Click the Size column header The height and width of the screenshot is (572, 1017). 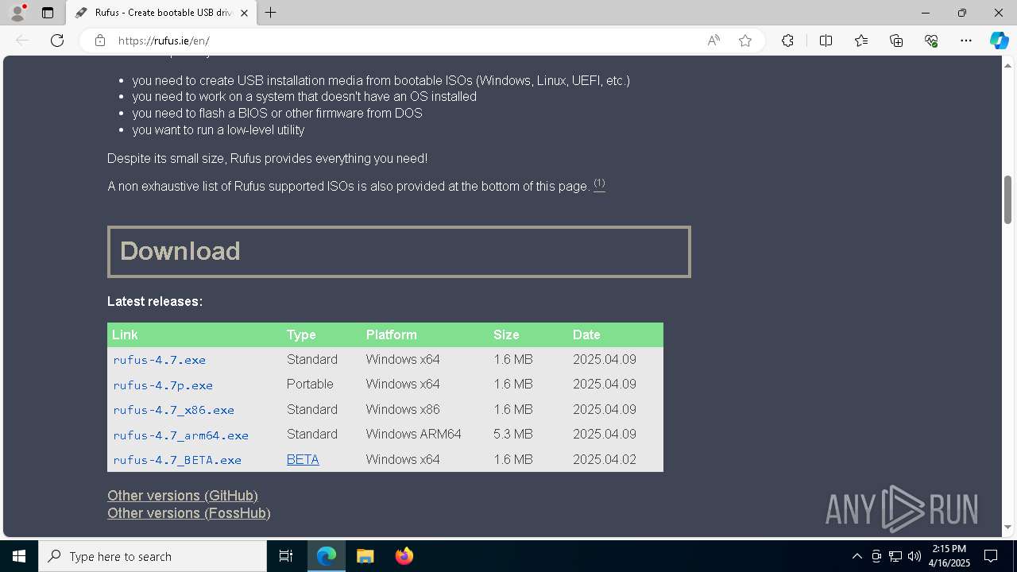click(506, 335)
